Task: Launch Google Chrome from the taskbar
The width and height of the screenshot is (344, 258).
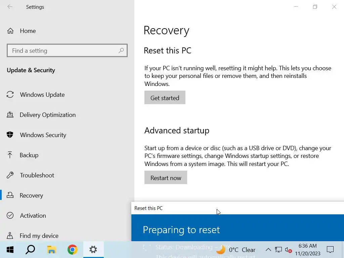Action: click(x=73, y=250)
